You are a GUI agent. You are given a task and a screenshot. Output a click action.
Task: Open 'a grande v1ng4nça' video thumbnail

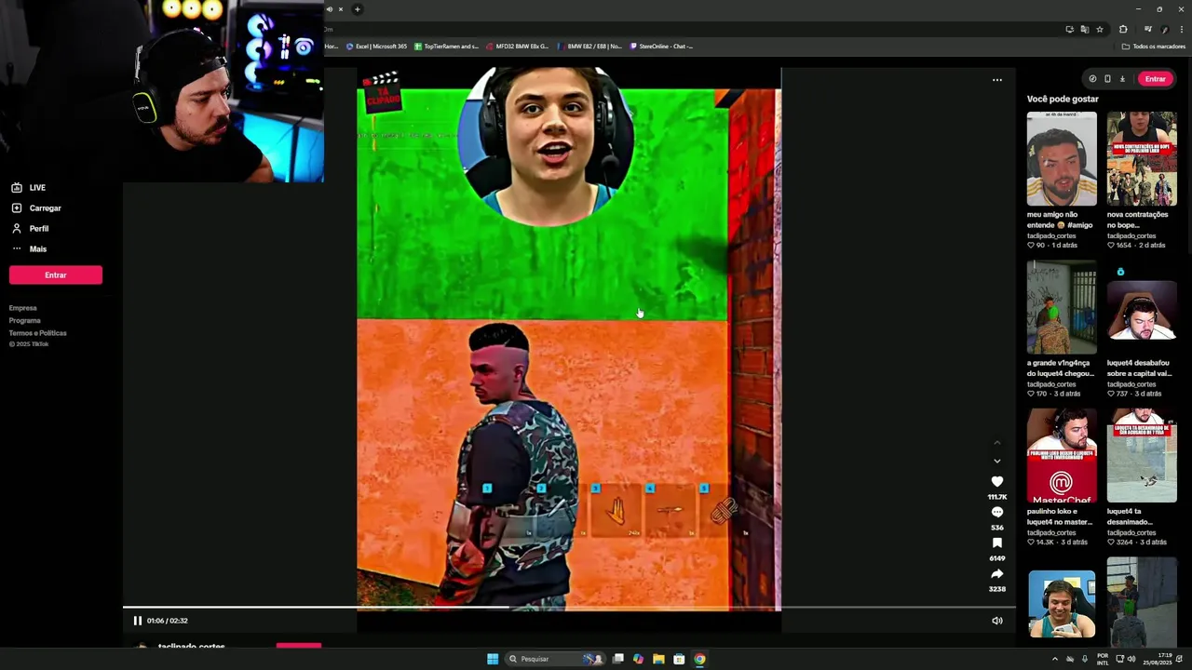point(1062,307)
